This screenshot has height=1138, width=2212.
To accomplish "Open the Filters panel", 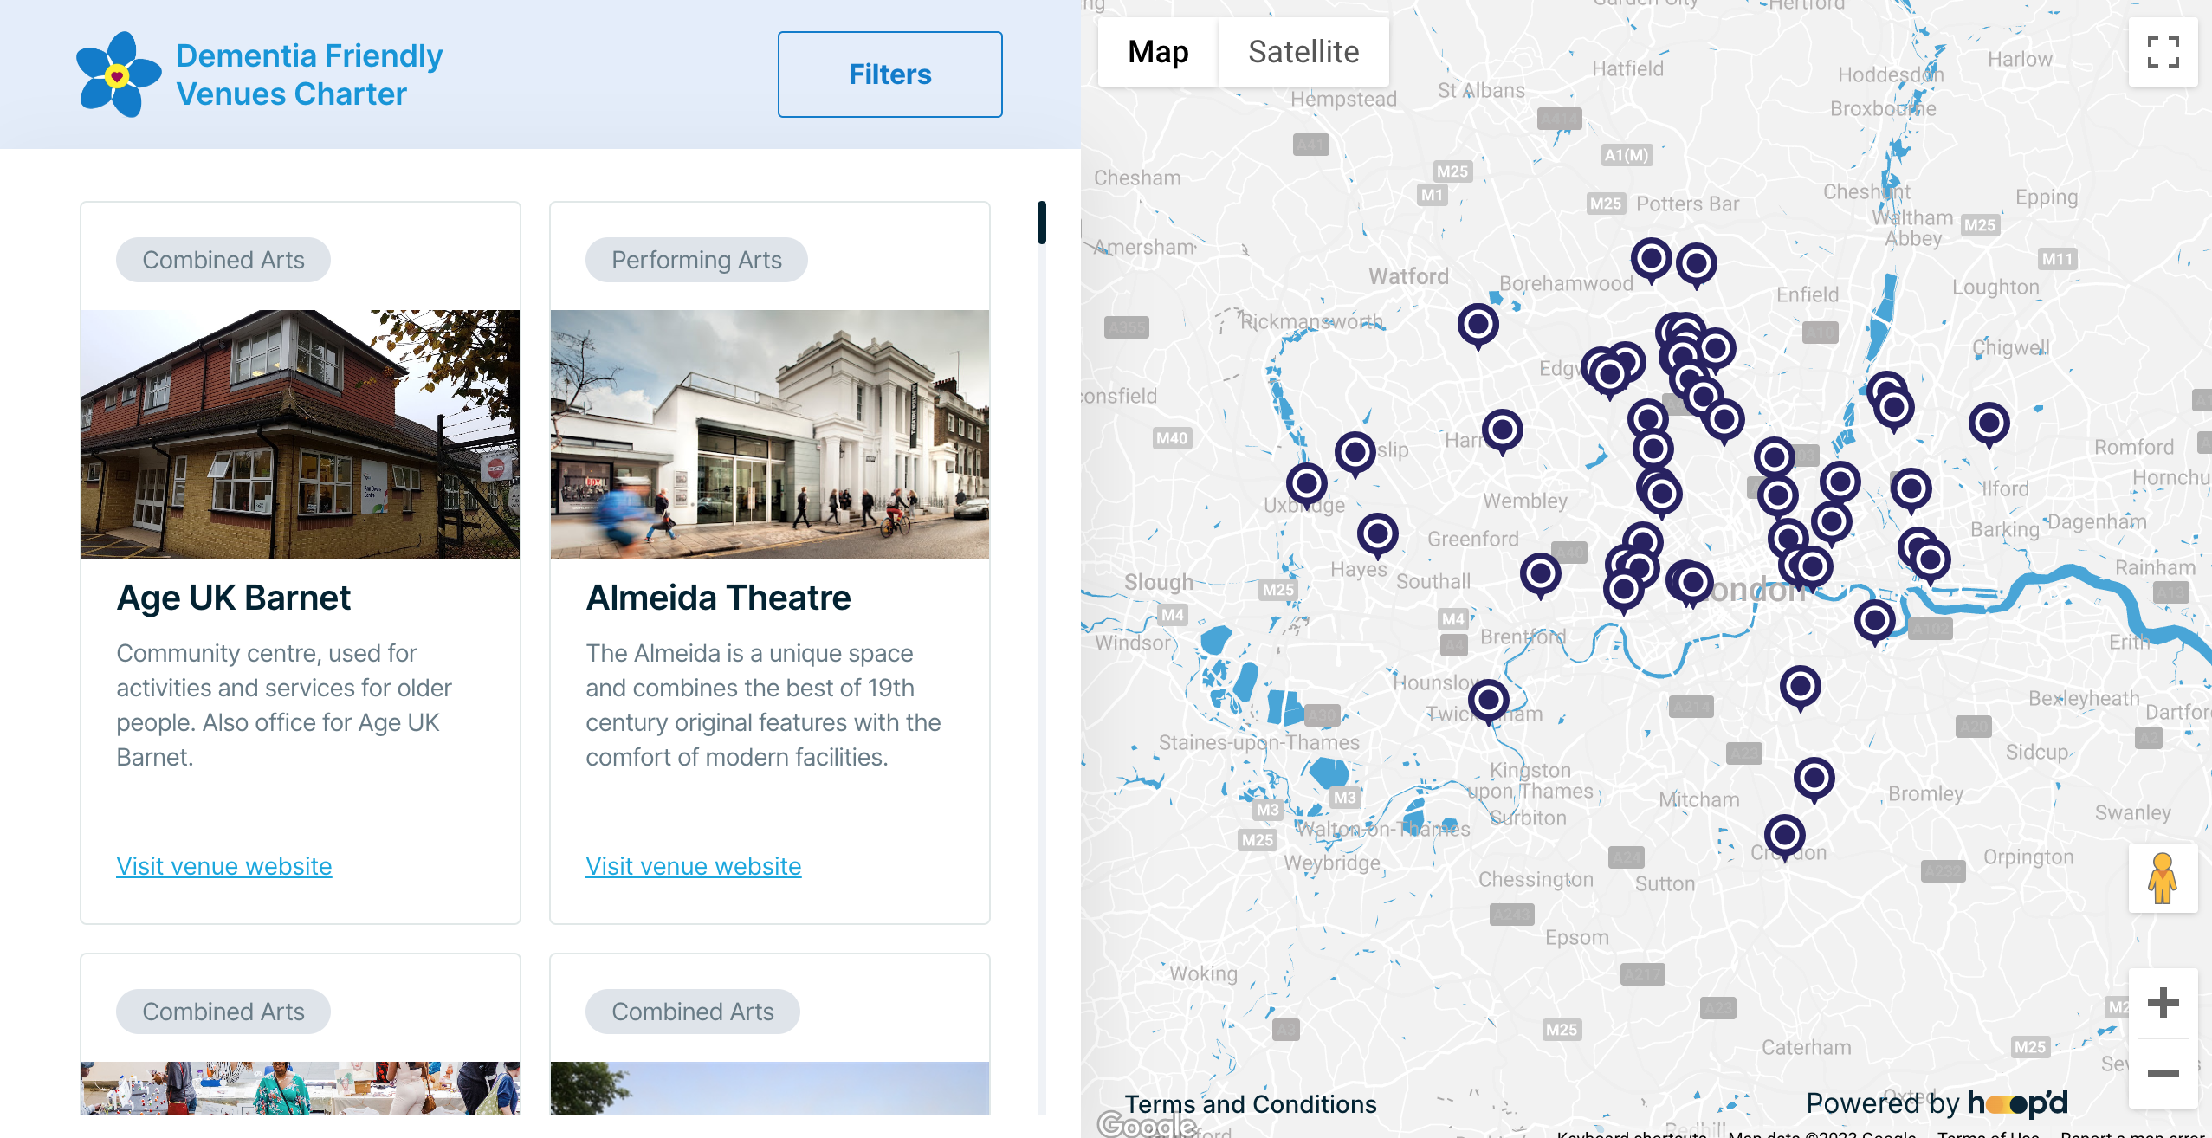I will [x=889, y=74].
